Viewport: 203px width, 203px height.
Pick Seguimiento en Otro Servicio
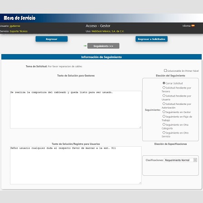click(164, 133)
